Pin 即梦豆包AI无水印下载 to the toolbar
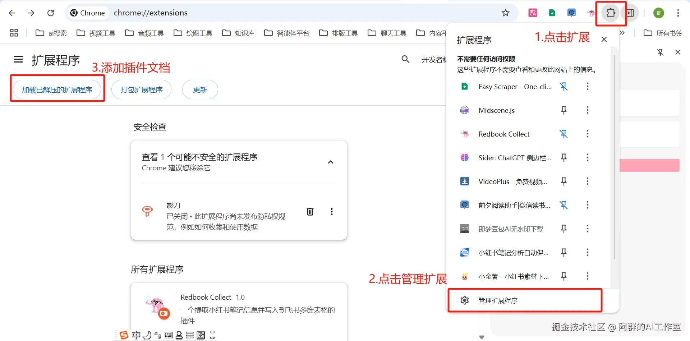Image resolution: width=690 pixels, height=341 pixels. pos(564,229)
